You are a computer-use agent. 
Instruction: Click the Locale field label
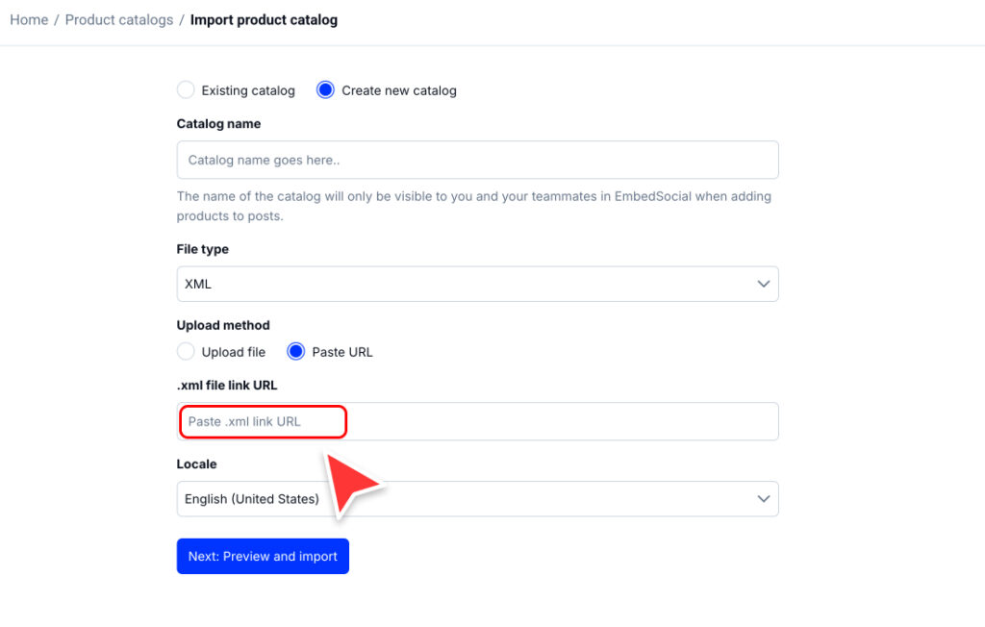[x=197, y=464]
